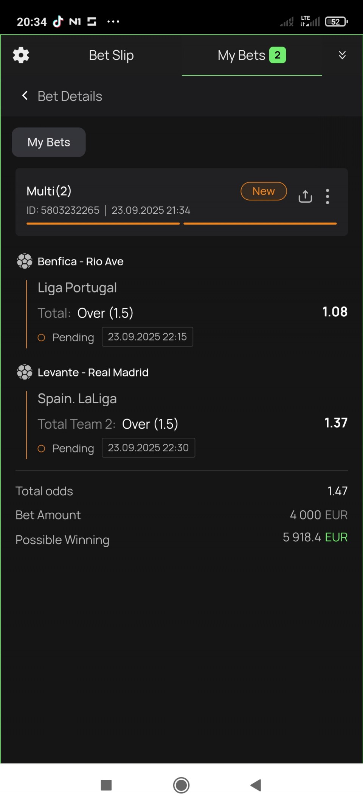Tap the Pending status circle for Levante bet

pos(42,448)
